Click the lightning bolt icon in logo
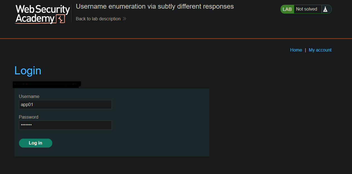This screenshot has height=174, width=352. [x=61, y=19]
